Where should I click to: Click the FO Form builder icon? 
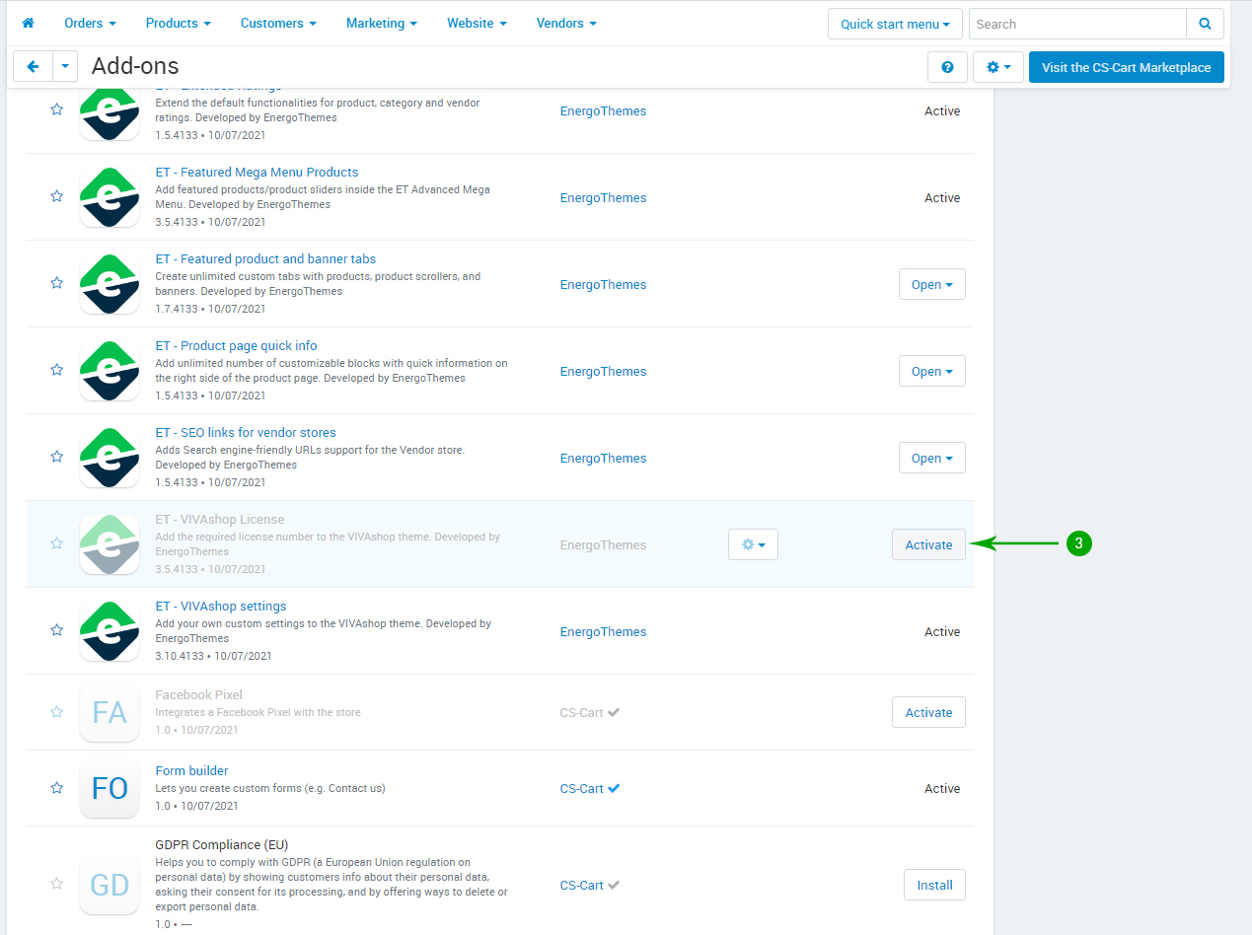(110, 788)
